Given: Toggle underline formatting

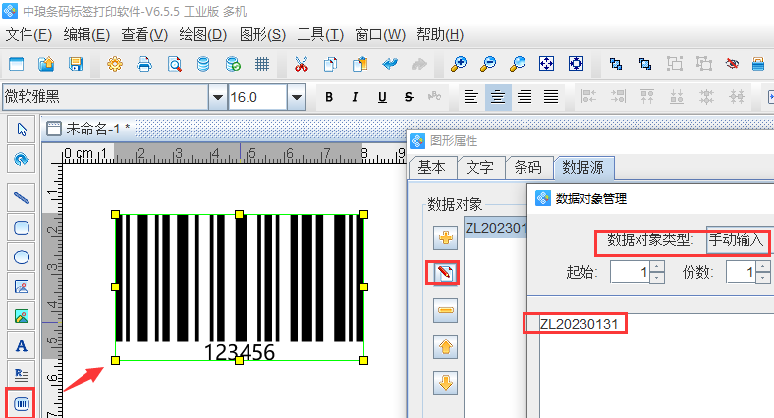Looking at the screenshot, I should [382, 97].
